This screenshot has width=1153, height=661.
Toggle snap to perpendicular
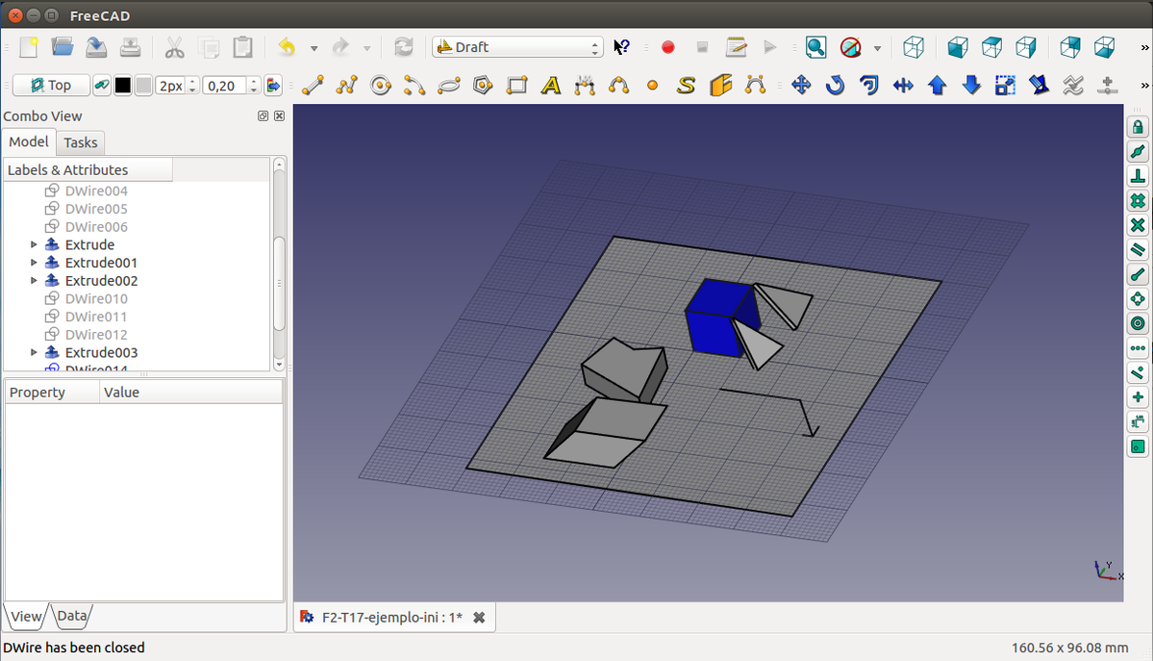pos(1138,176)
